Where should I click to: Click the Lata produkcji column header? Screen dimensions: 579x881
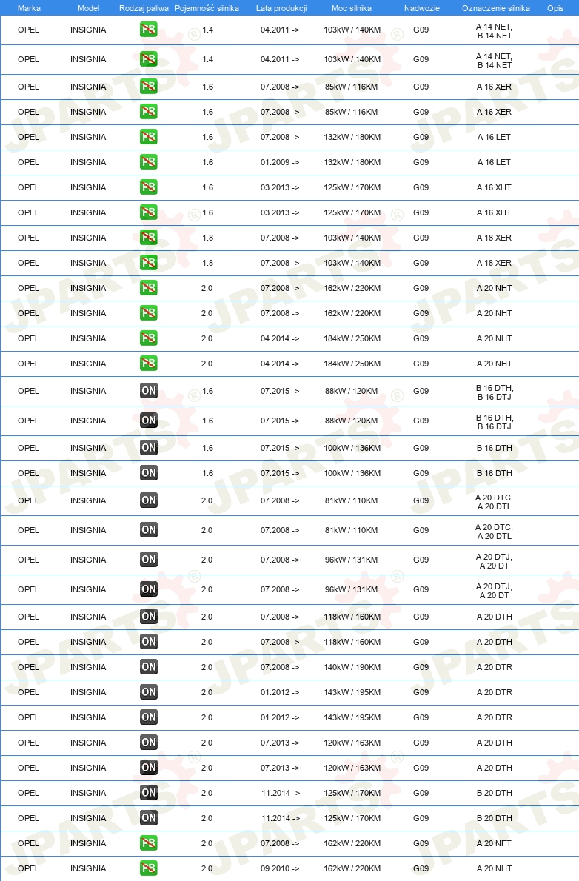coord(281,8)
